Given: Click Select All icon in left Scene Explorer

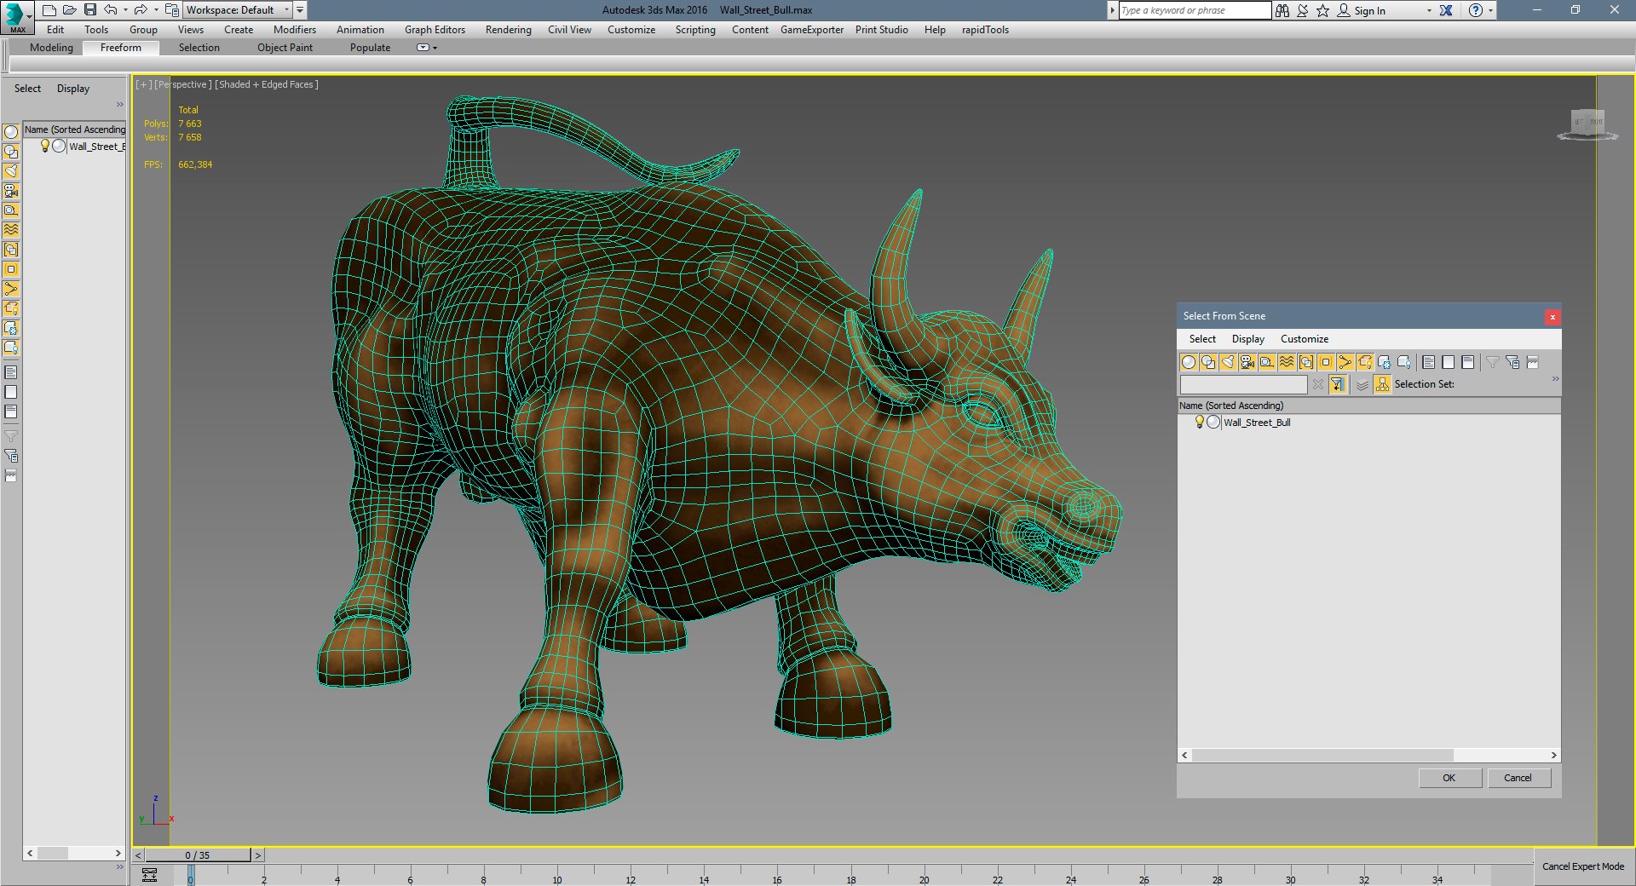Looking at the screenshot, I should pos(11,372).
